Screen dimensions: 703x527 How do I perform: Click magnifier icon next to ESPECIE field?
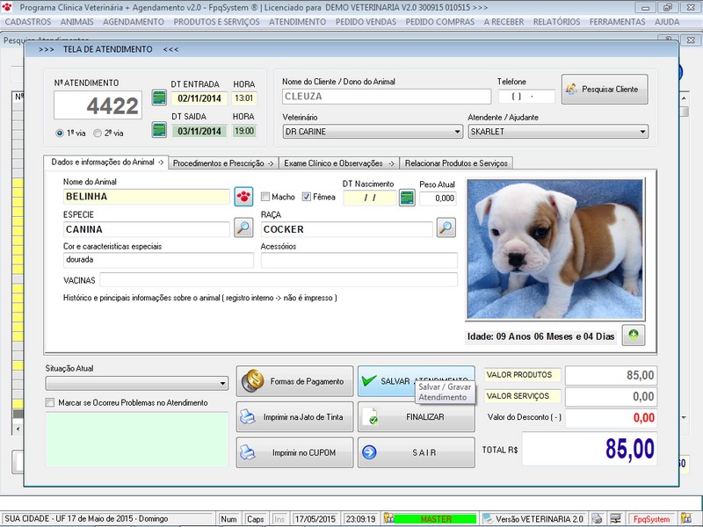point(243,229)
